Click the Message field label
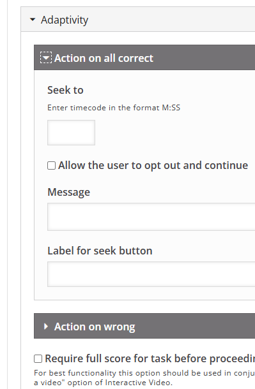This screenshot has height=389, width=255. (x=68, y=192)
